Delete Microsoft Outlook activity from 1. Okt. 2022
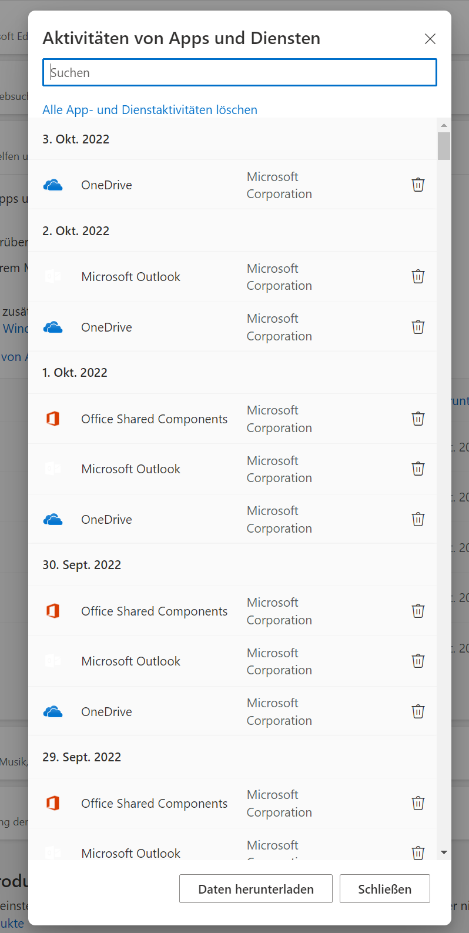The width and height of the screenshot is (469, 933). (418, 469)
